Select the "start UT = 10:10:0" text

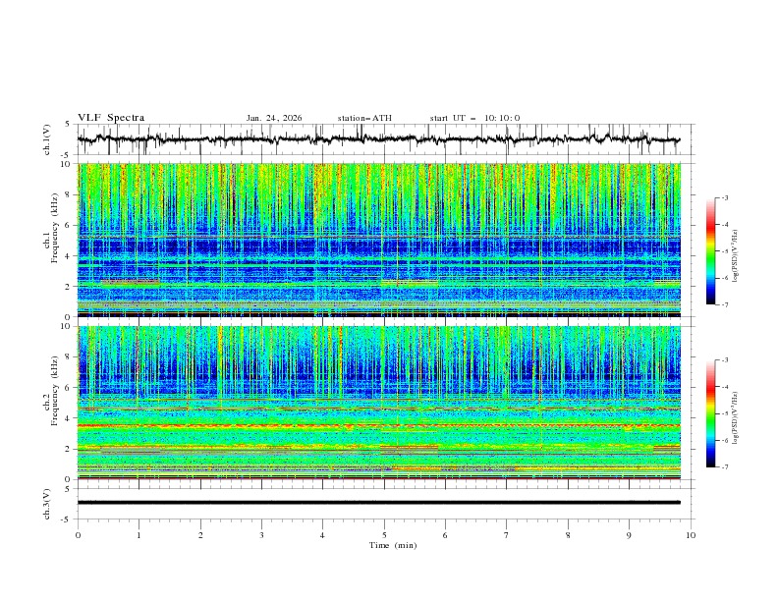474,118
